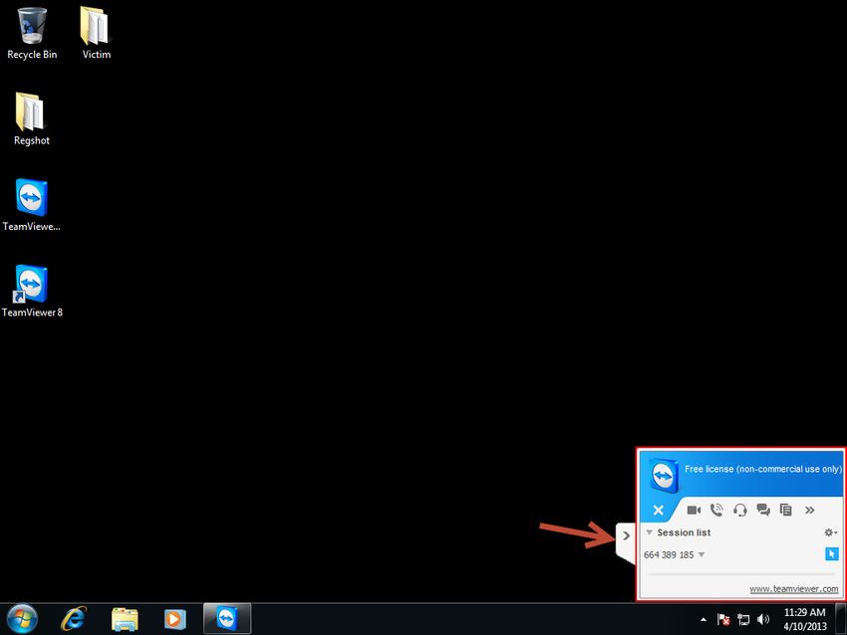Click the Show desktop button
This screenshot has height=635, width=847.
(x=840, y=618)
